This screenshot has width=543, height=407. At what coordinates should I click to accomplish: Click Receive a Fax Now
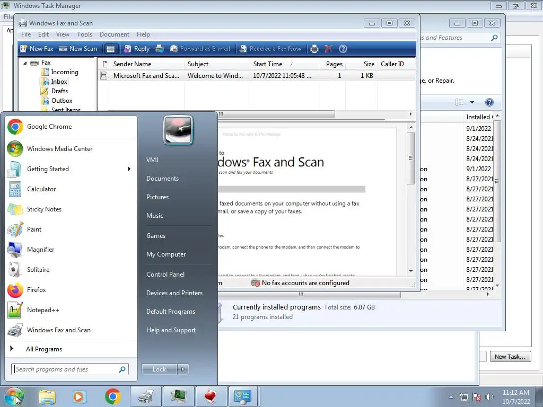[270, 49]
